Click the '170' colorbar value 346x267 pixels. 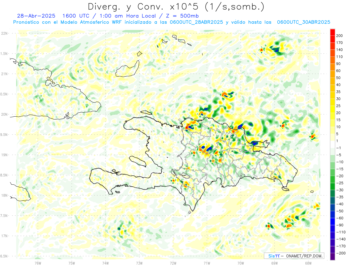click(x=340, y=43)
